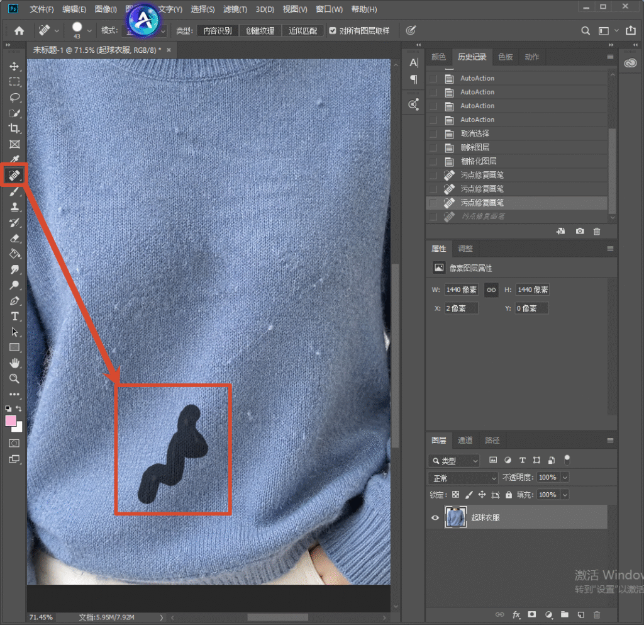Select the Rectangular Marquee tool
This screenshot has height=625, width=644.
(14, 82)
